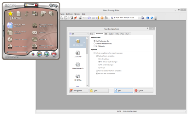
Task: Click the red-arrow icon left of Burn
Action: tap(76, 18)
